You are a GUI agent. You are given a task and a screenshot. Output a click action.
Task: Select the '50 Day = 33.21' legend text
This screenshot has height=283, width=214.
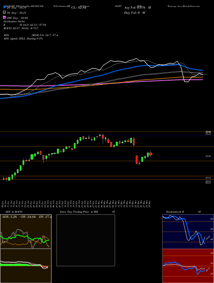[x=17, y=13]
